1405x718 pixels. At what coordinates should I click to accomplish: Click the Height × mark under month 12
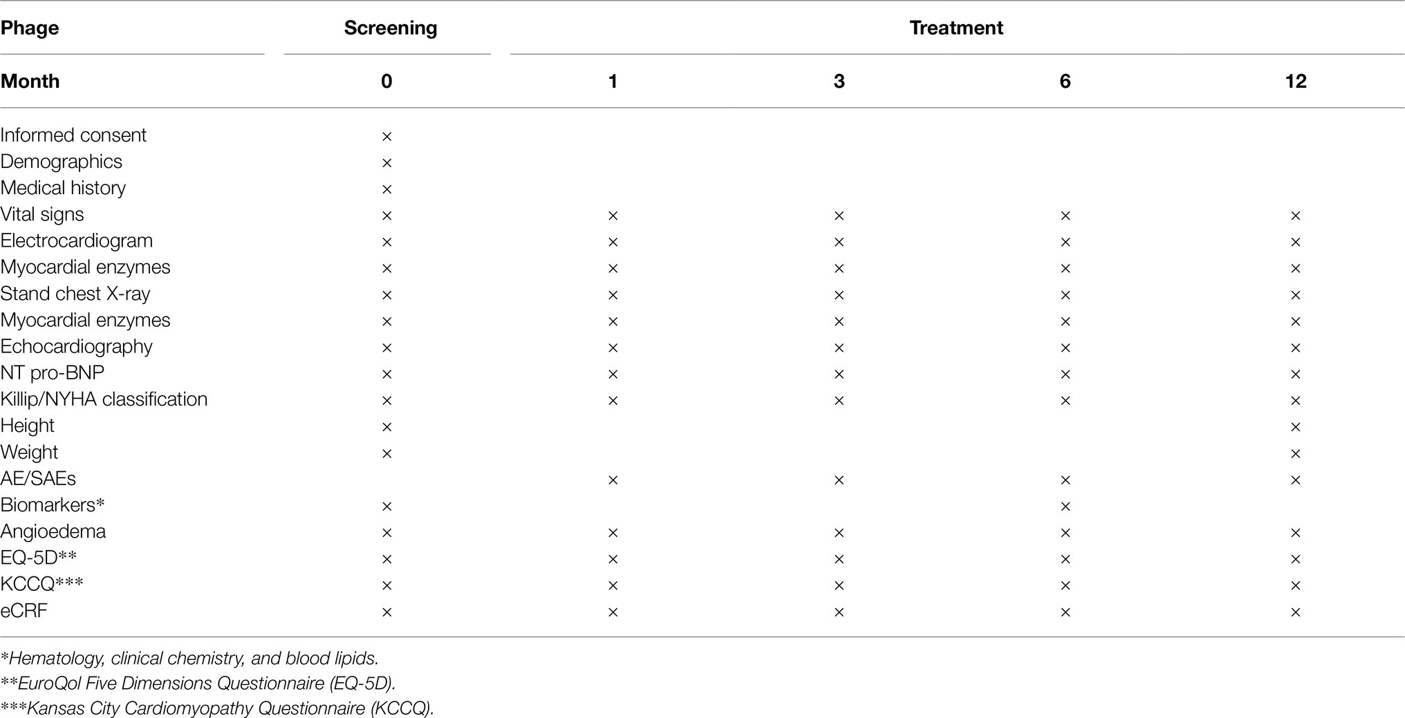click(x=1295, y=427)
